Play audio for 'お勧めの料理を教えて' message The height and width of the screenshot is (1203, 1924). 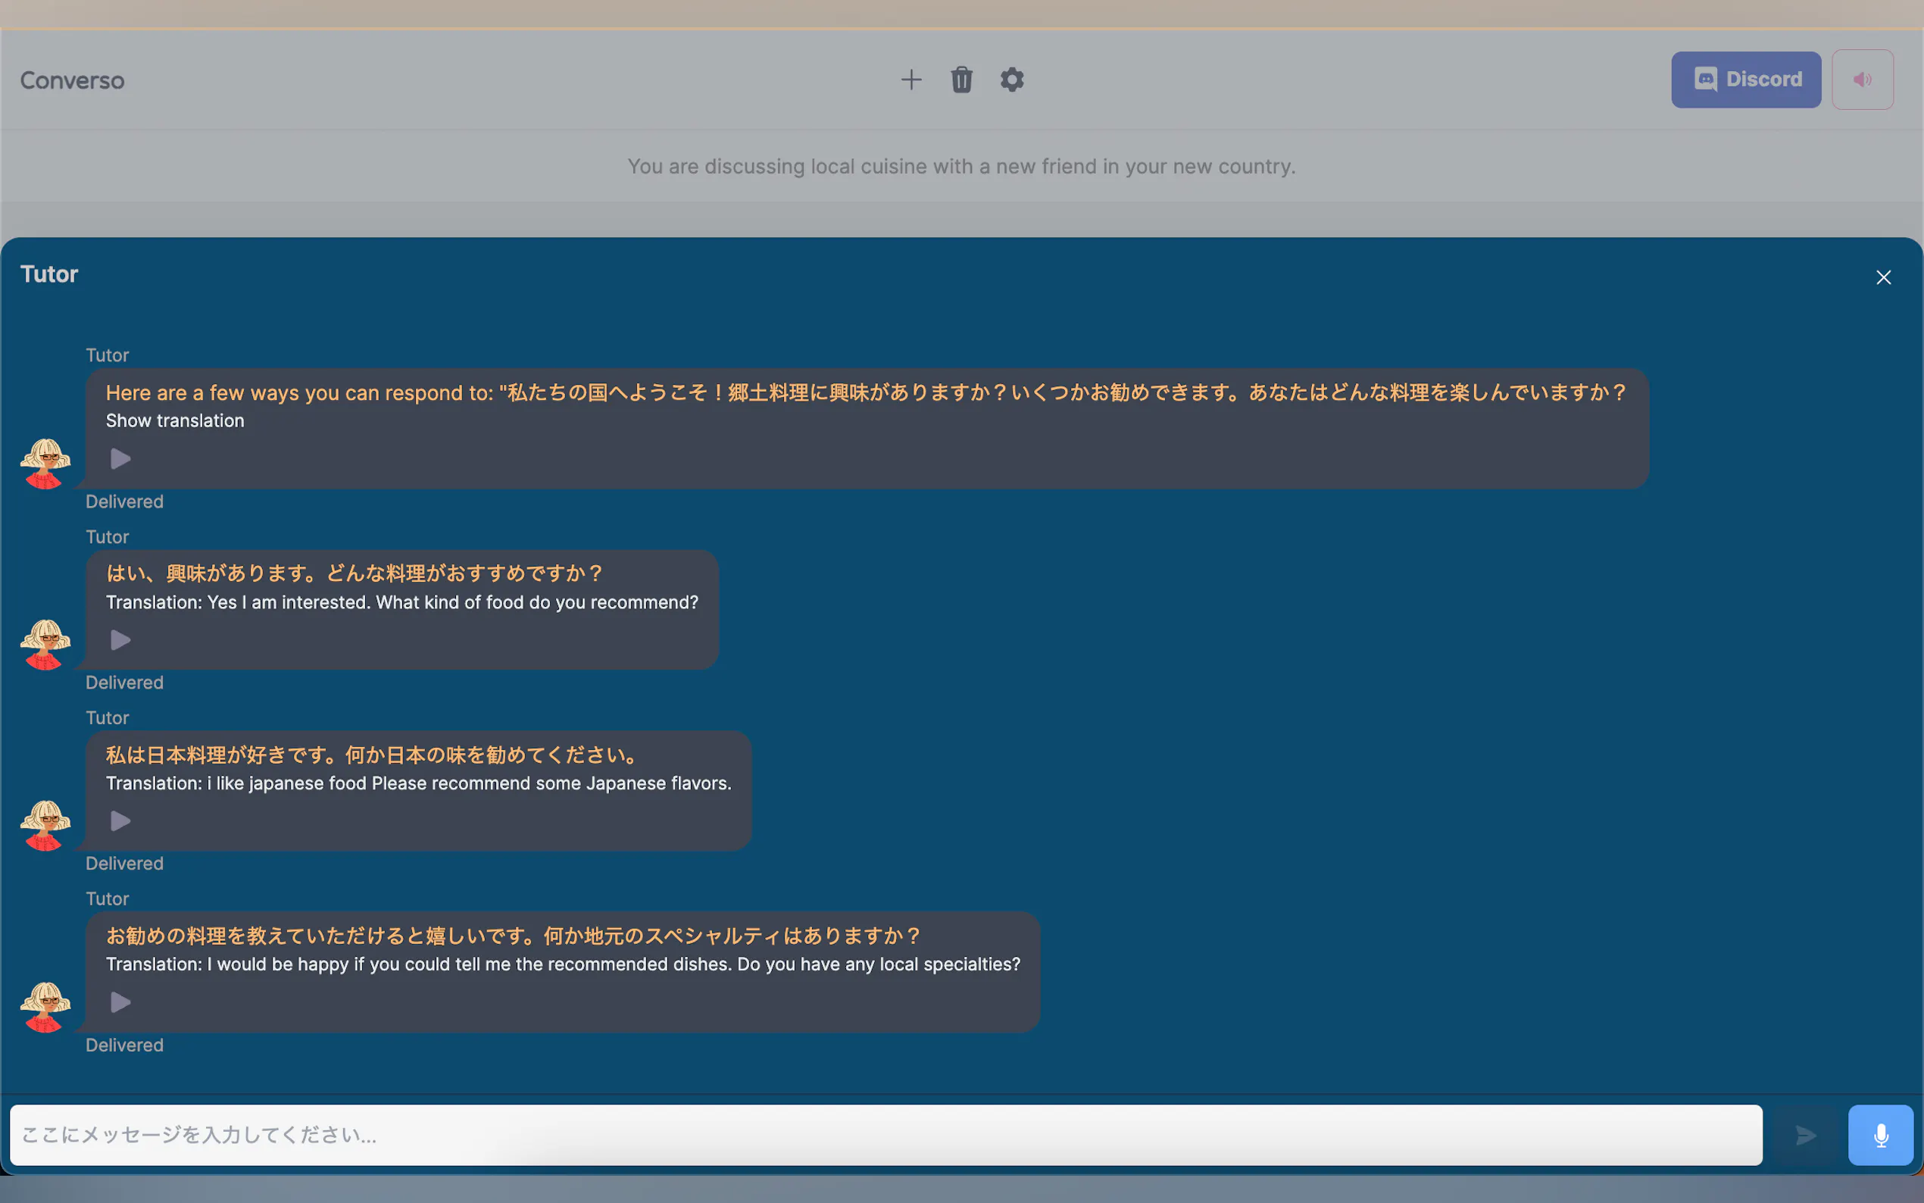point(120,1002)
